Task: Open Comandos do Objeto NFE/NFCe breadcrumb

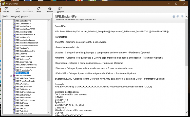Action: pos(80,19)
